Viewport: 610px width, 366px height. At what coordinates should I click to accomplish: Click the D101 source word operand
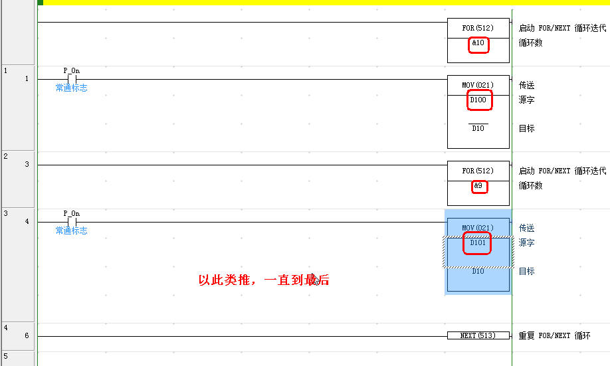pos(478,243)
